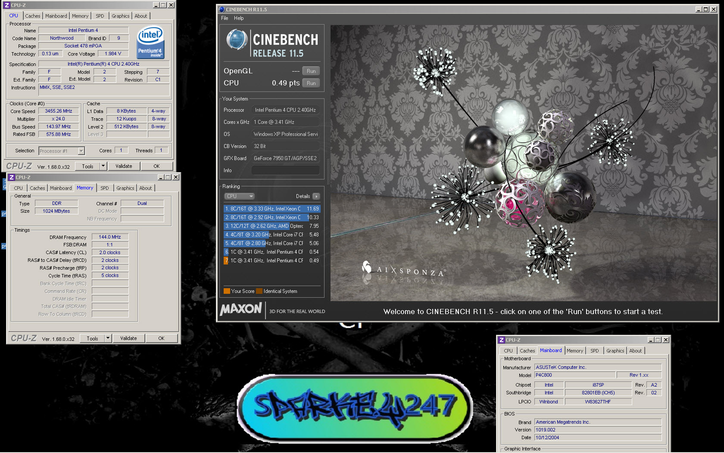Viewport: 724px width, 453px height.
Task: Click the panel resize grip beside render view
Action: coord(328,172)
